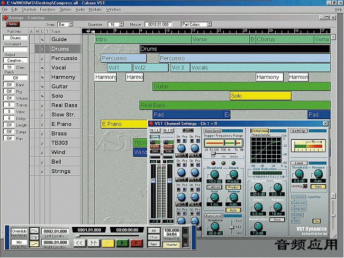Open the Quantize dropdown showing 16
344x258 pixels.
116,24
